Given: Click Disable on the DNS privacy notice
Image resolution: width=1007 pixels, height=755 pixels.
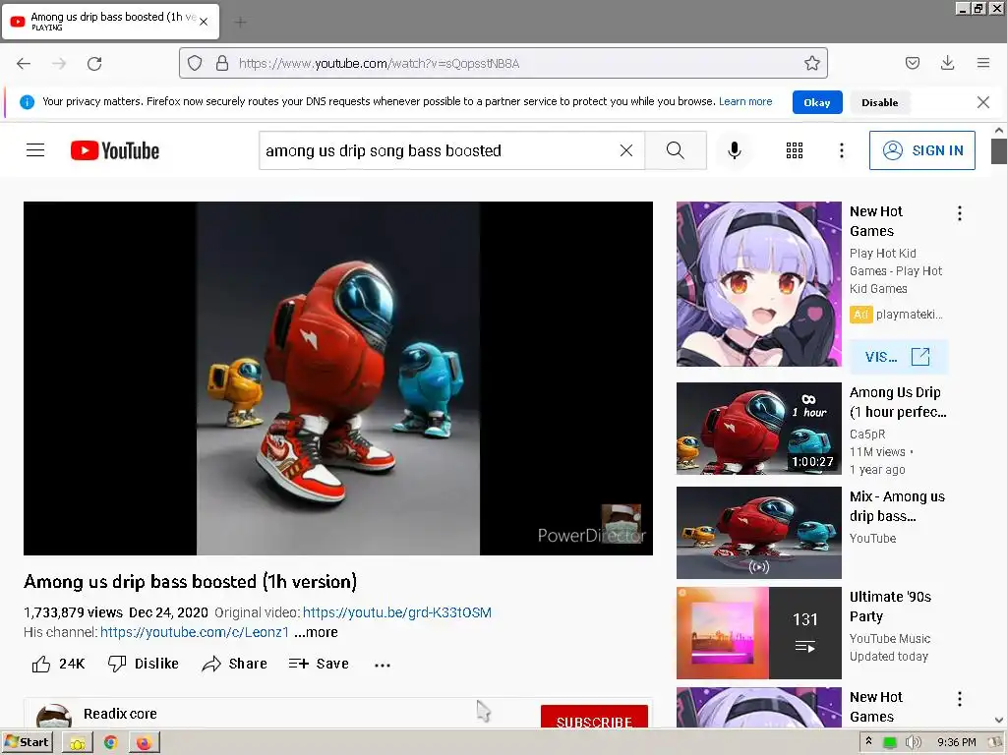Looking at the screenshot, I should pyautogui.click(x=880, y=102).
